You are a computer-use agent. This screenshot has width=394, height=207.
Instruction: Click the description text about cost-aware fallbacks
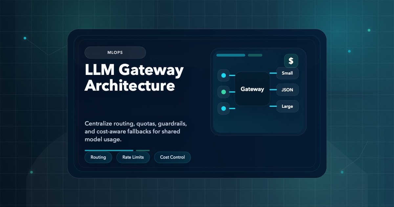tap(136, 131)
